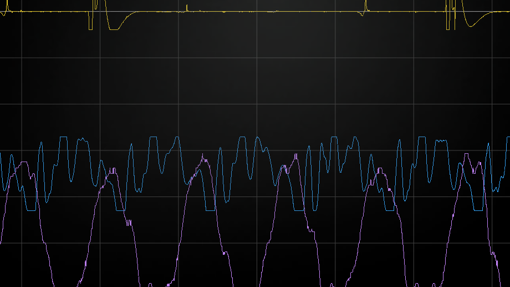Select the leftmost flat blue trough

point(32,210)
